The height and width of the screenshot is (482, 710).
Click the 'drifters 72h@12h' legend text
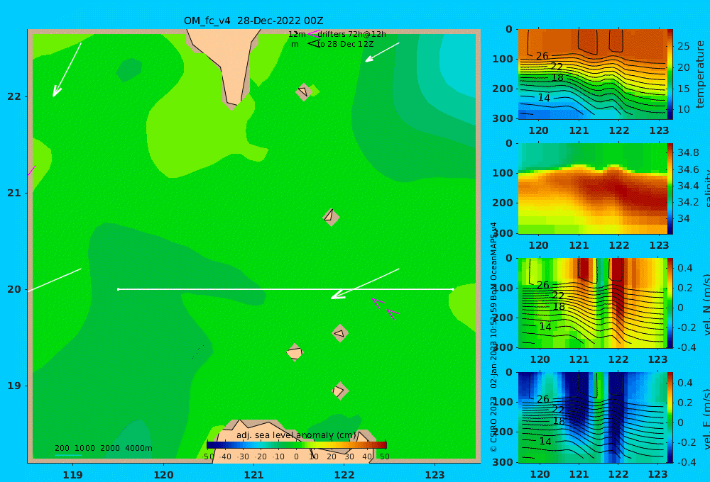[351, 34]
